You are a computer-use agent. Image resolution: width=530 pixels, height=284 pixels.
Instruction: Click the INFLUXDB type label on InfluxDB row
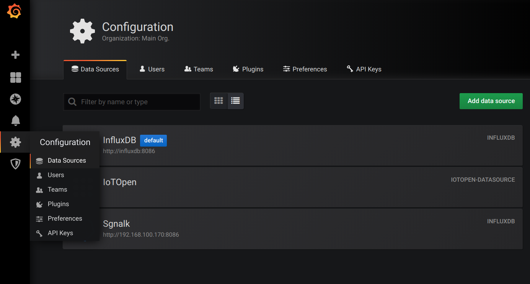501,138
